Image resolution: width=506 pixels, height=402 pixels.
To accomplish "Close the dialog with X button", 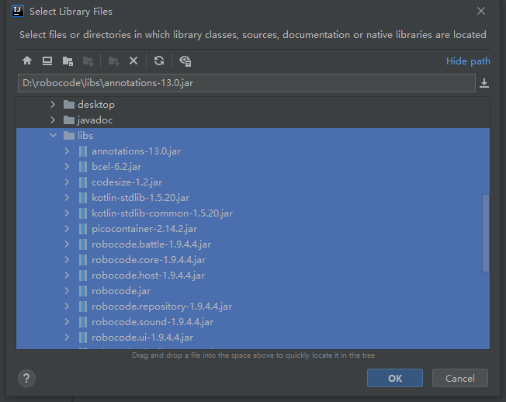I will point(481,11).
